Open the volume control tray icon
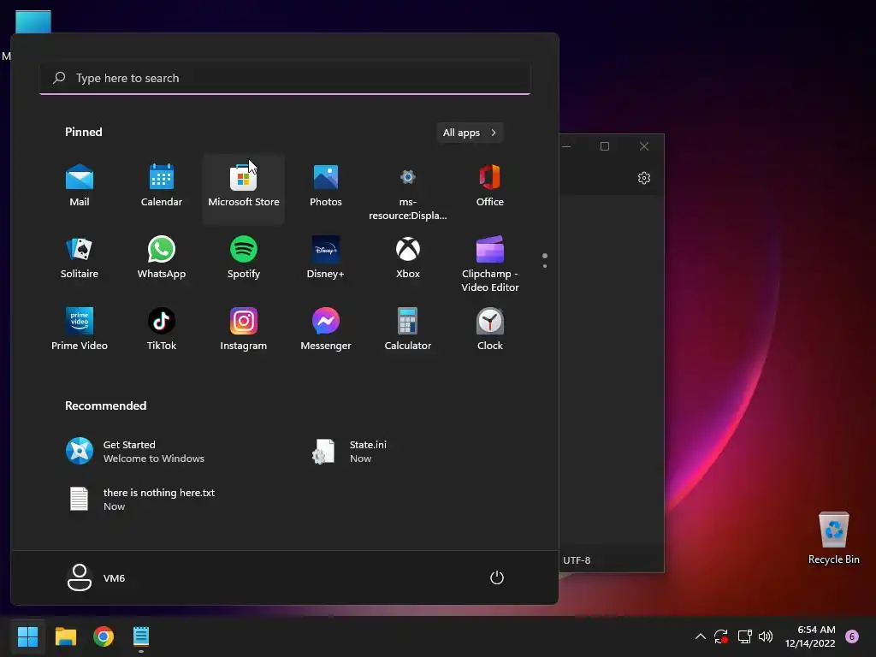This screenshot has height=657, width=876. (x=766, y=636)
